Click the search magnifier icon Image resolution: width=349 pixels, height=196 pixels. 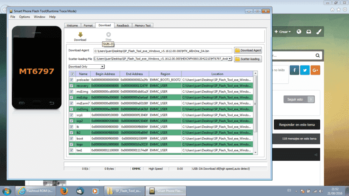pos(318,55)
